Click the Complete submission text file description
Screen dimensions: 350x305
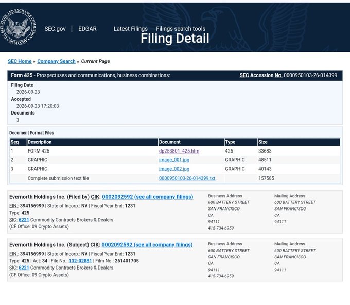tap(58, 178)
